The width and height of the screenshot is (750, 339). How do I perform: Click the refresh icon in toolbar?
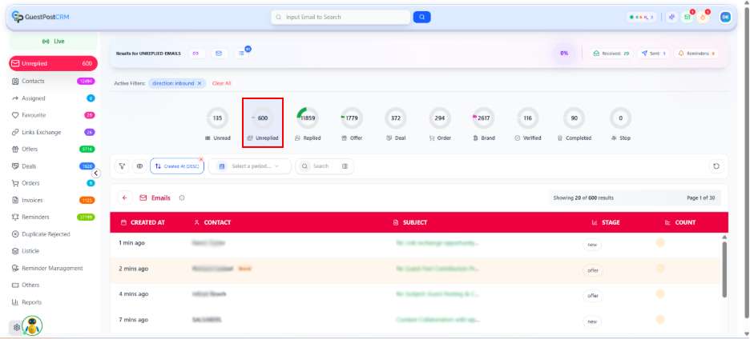[x=716, y=166]
